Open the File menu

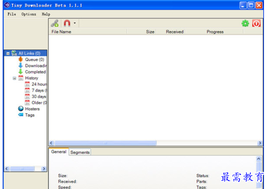pos(12,14)
